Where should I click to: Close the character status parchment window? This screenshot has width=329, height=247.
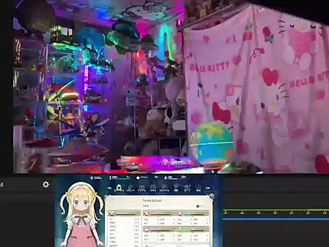click(212, 196)
